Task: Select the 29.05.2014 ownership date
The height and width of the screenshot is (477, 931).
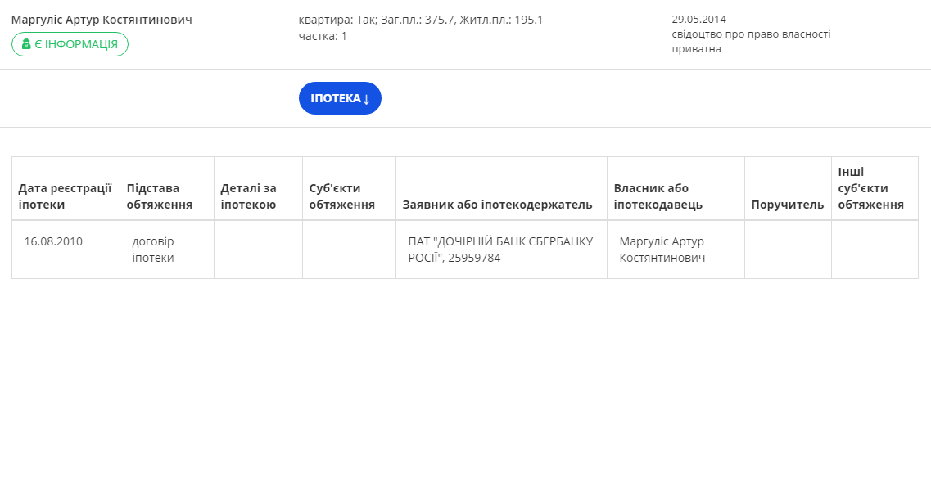Action: click(x=698, y=19)
